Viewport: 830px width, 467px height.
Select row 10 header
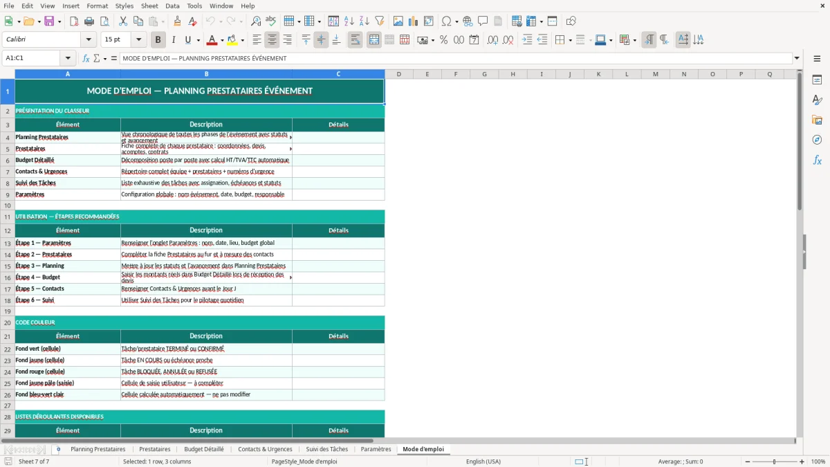(x=8, y=205)
